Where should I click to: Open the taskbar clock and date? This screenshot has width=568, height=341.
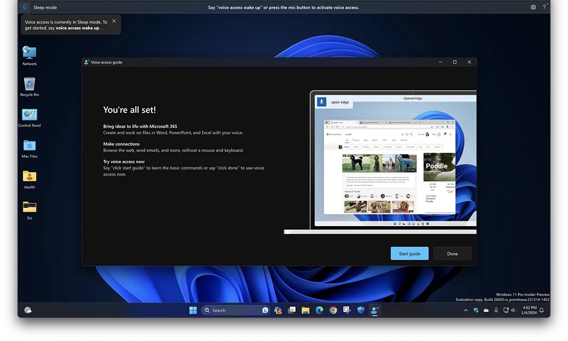click(x=530, y=310)
